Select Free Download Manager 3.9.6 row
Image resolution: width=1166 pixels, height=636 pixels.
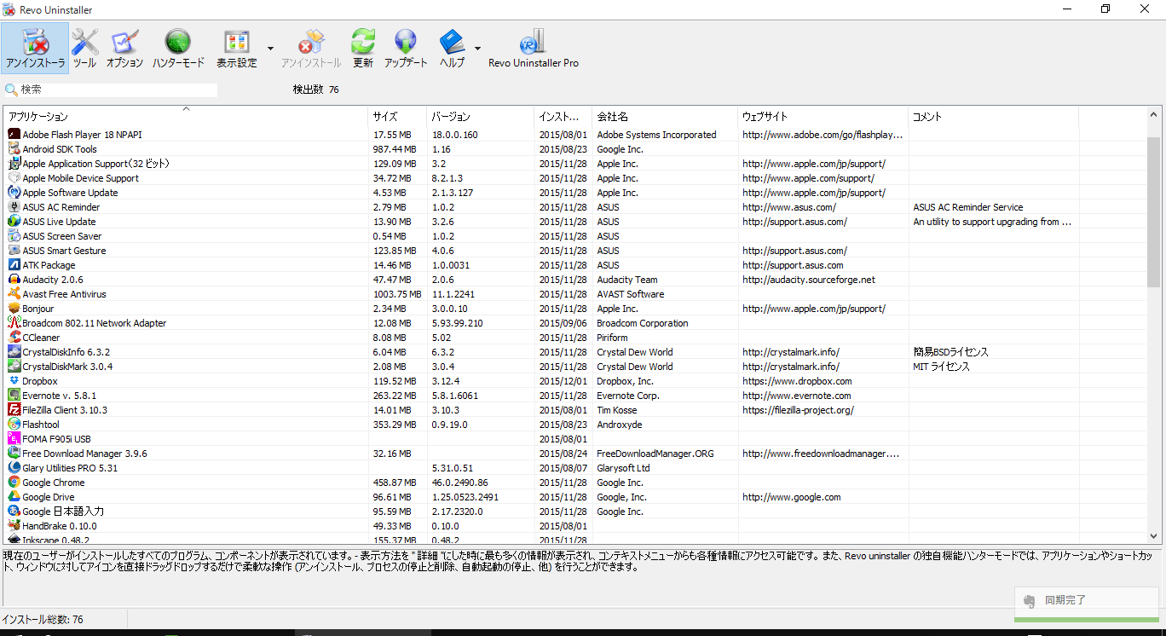click(x=575, y=454)
